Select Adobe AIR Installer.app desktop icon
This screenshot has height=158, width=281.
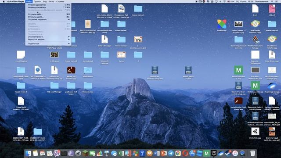pos(71,70)
